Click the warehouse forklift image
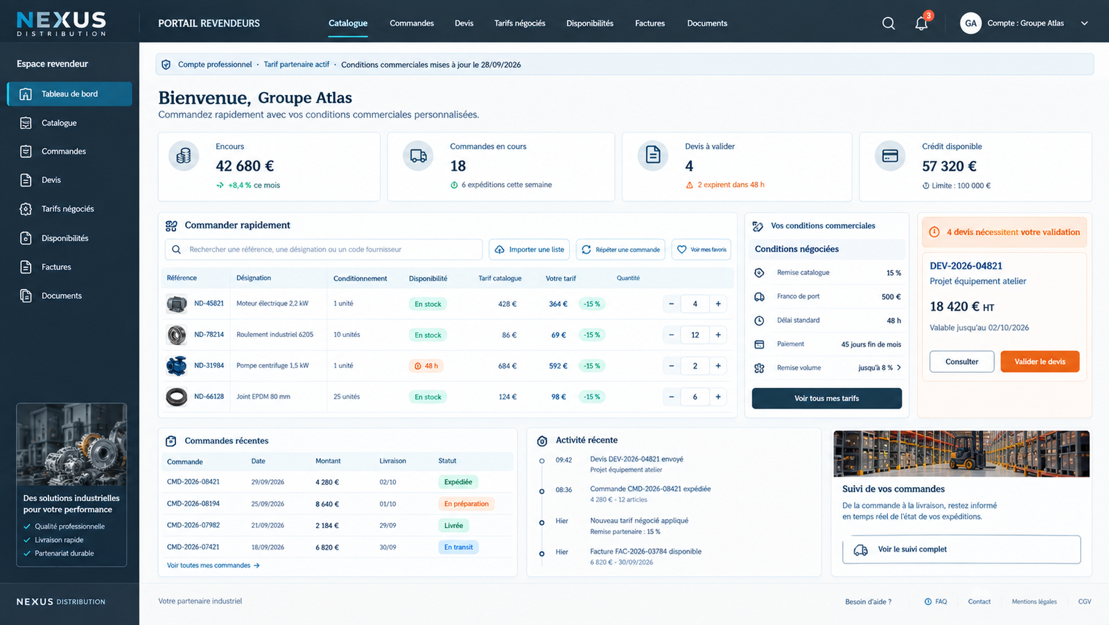 click(961, 454)
